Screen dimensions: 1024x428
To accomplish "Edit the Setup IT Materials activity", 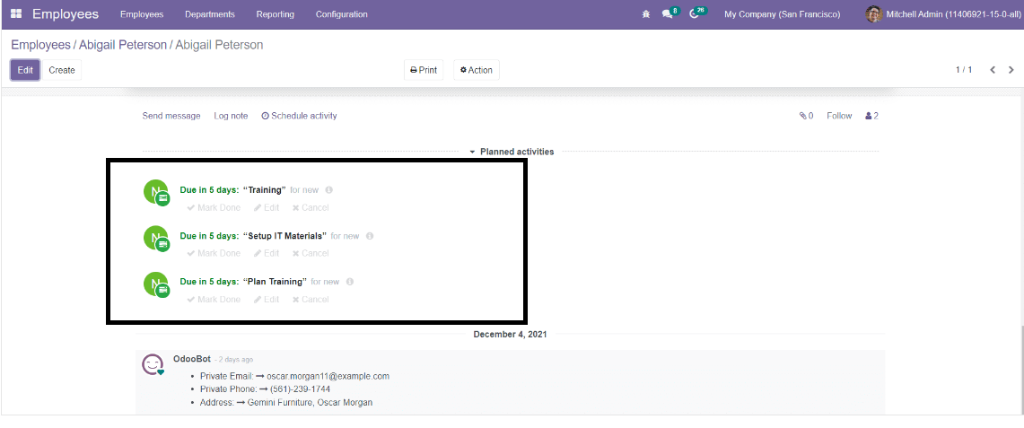I will pos(267,253).
